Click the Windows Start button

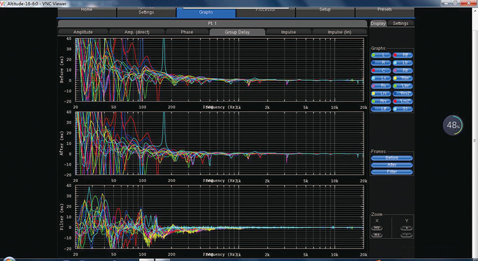[9, 259]
